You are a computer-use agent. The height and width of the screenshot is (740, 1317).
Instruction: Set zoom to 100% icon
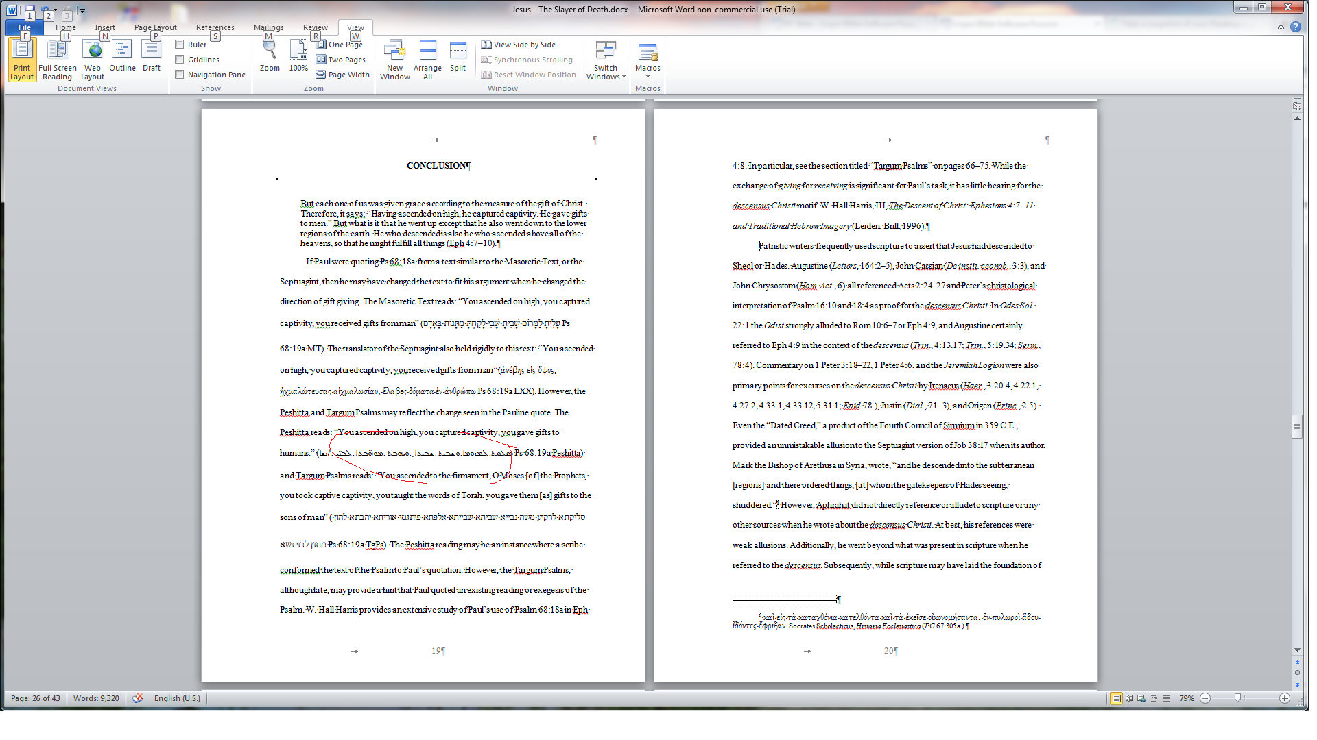point(298,51)
